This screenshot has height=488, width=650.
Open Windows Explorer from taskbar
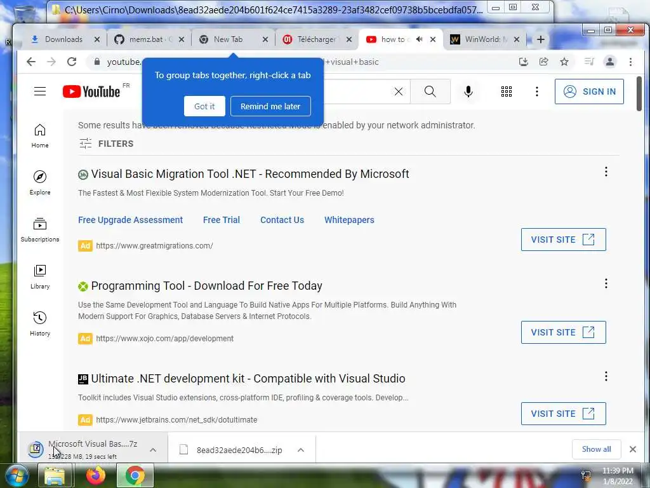tap(55, 475)
